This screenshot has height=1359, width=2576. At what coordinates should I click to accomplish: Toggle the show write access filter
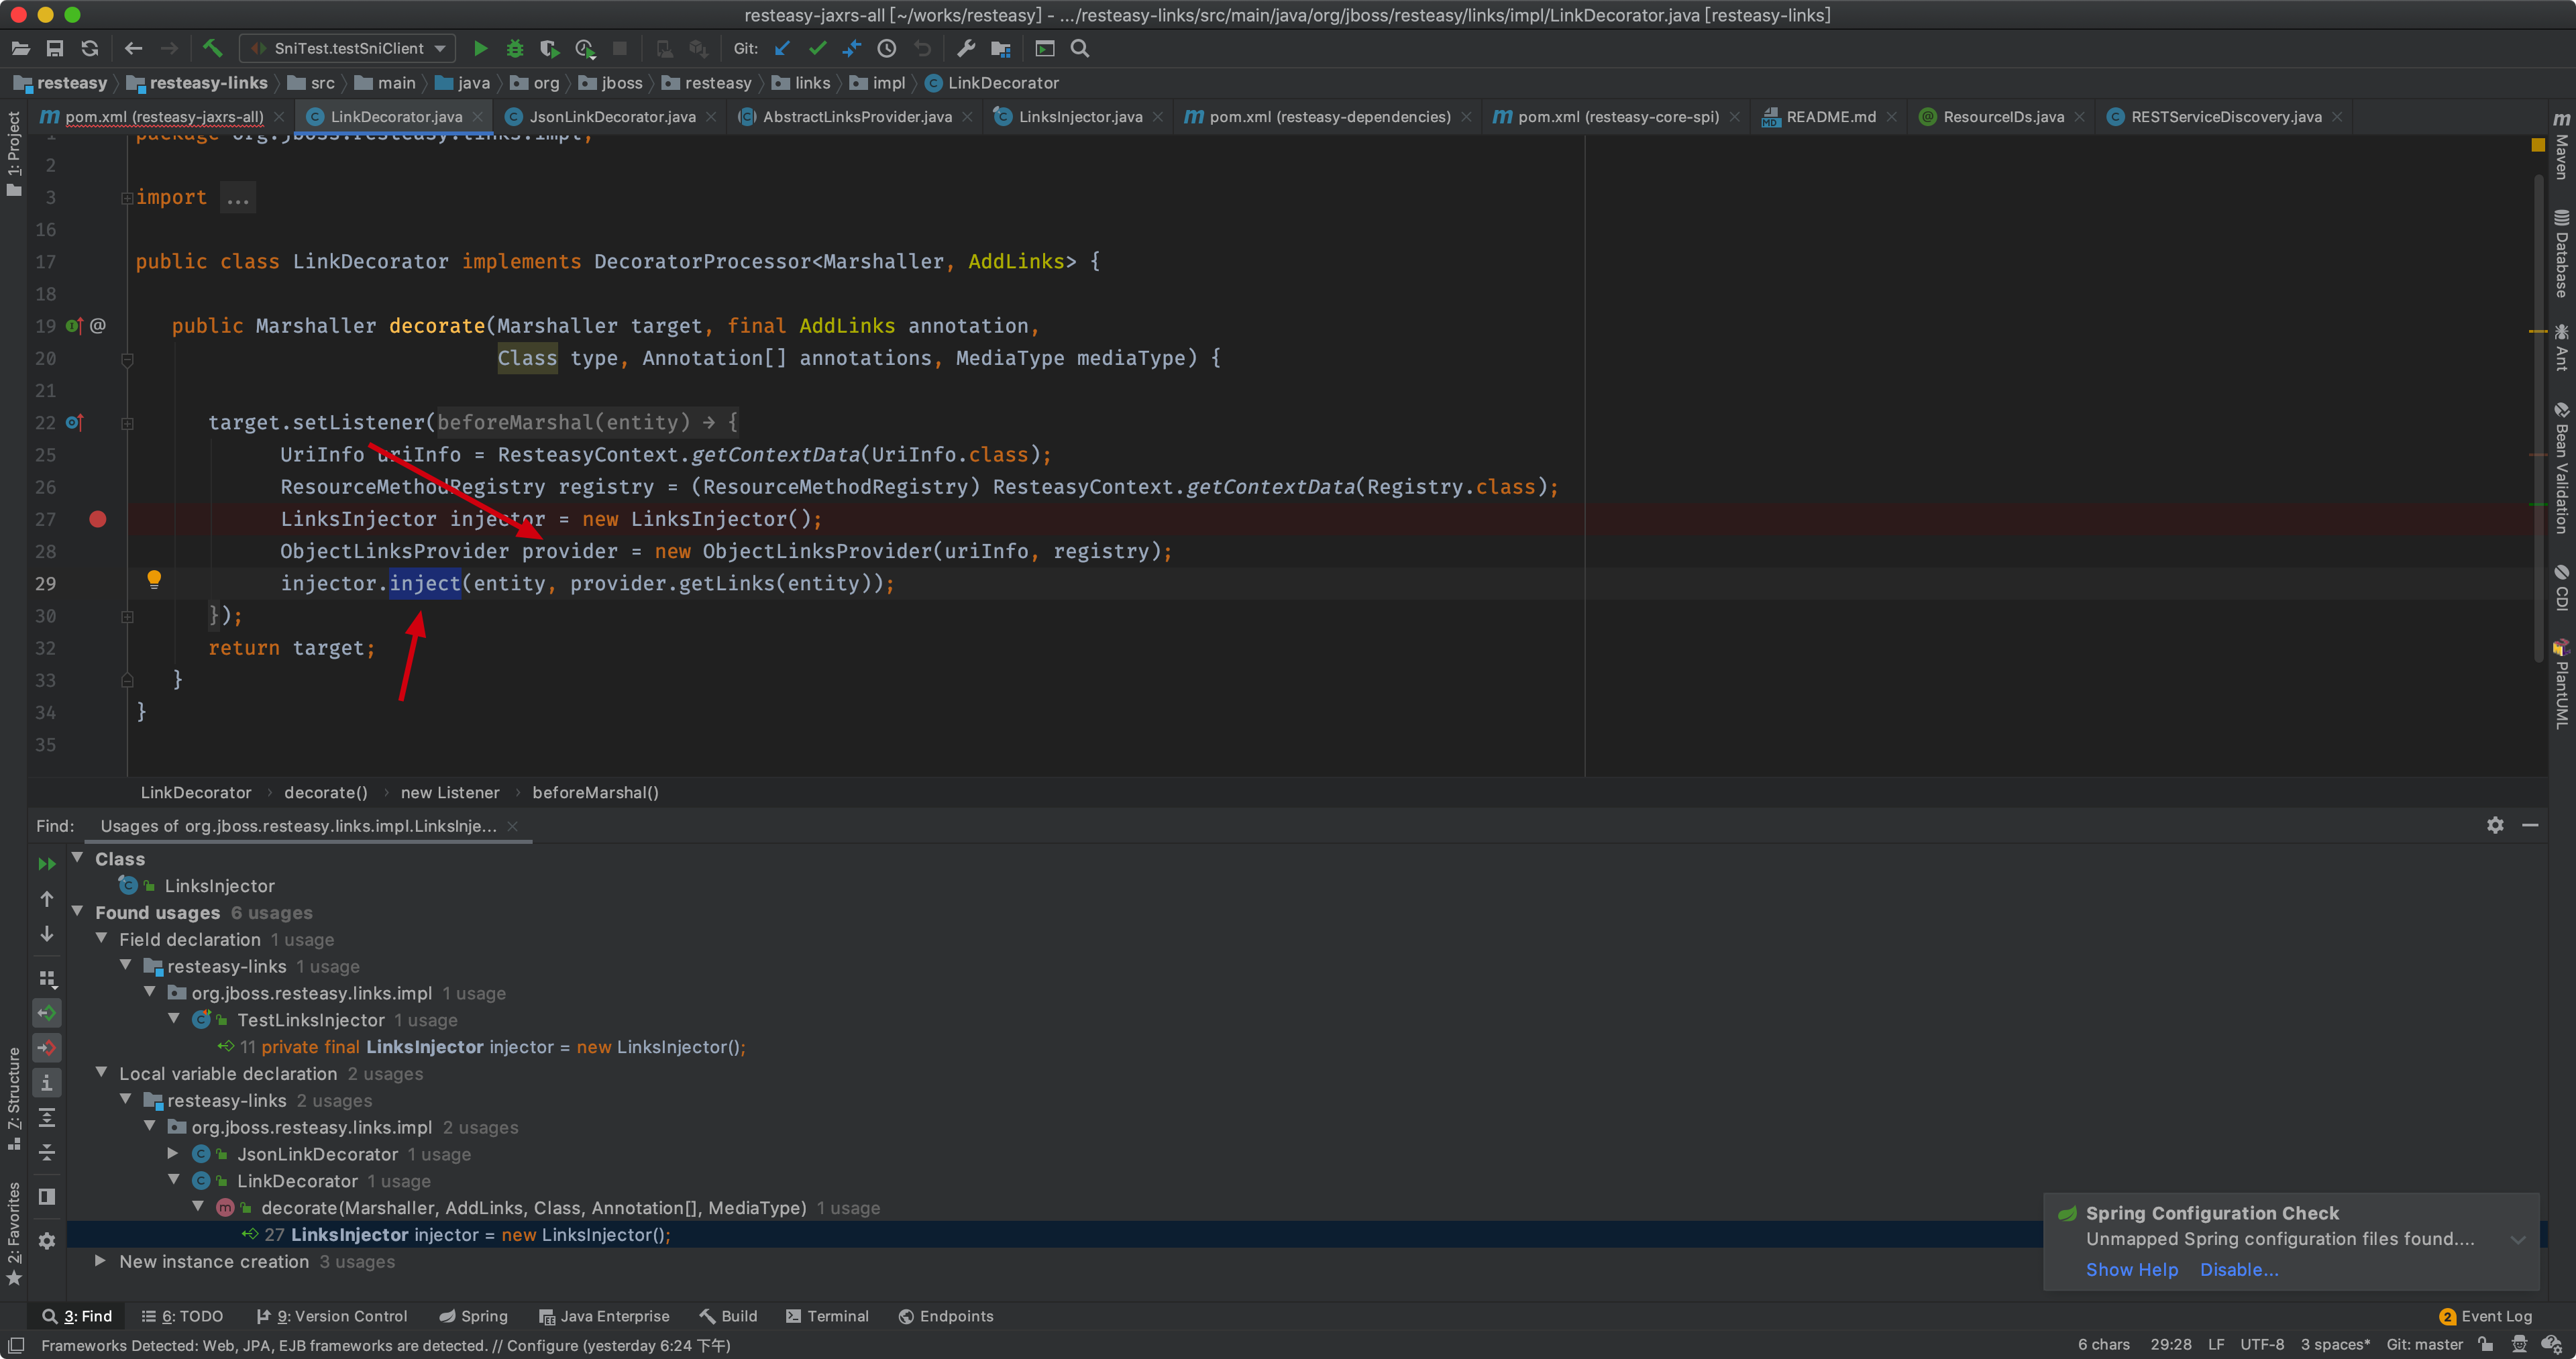47,1048
